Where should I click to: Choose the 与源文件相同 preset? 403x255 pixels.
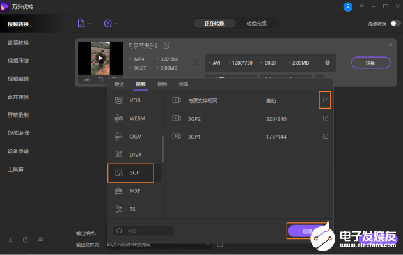tap(248, 101)
